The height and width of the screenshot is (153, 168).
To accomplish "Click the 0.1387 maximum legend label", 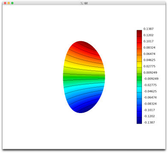I will pyautogui.click(x=148, y=29).
